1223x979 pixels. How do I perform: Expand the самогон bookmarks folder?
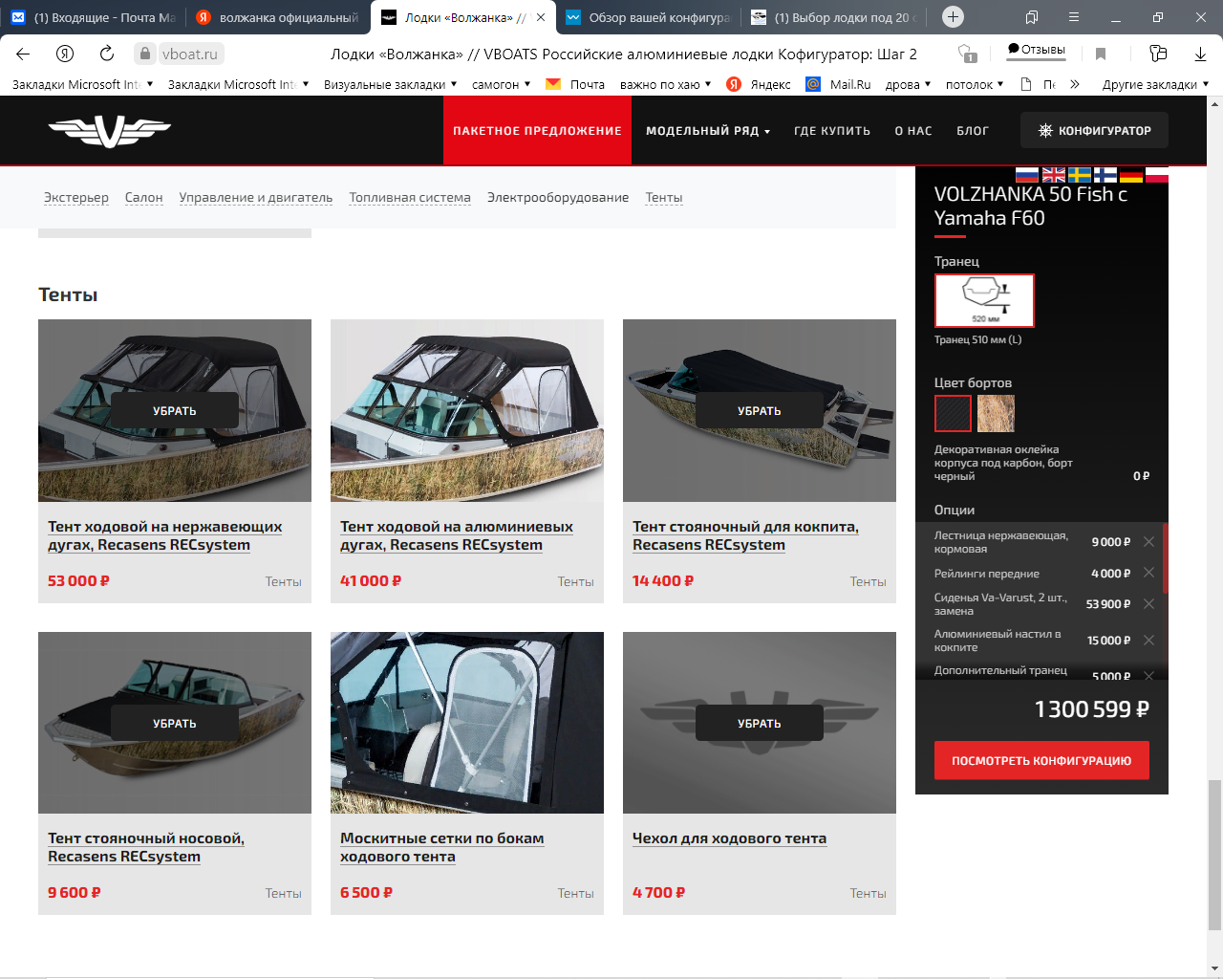click(502, 84)
